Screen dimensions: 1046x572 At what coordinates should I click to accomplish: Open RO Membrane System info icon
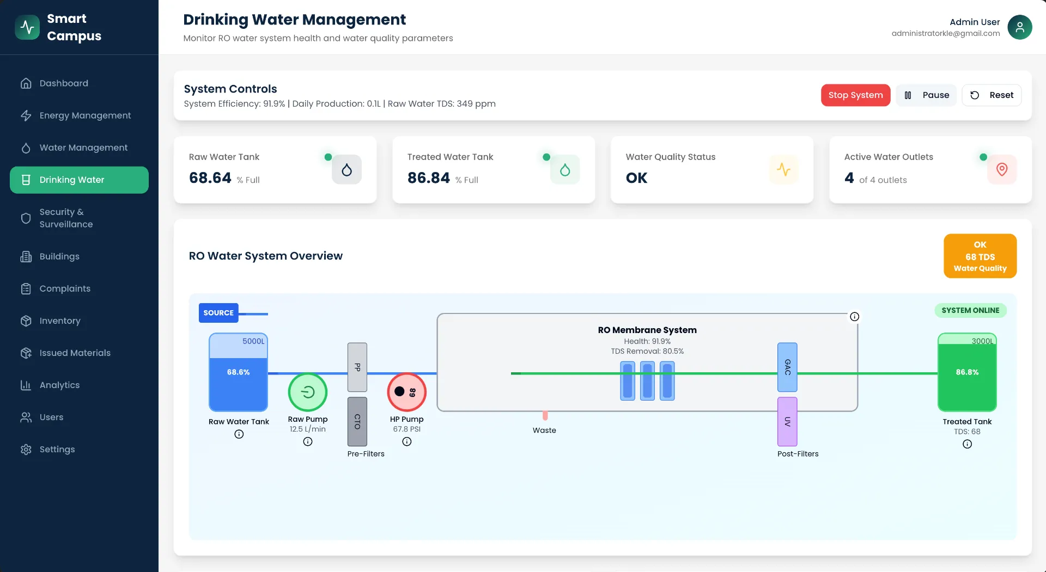854,316
